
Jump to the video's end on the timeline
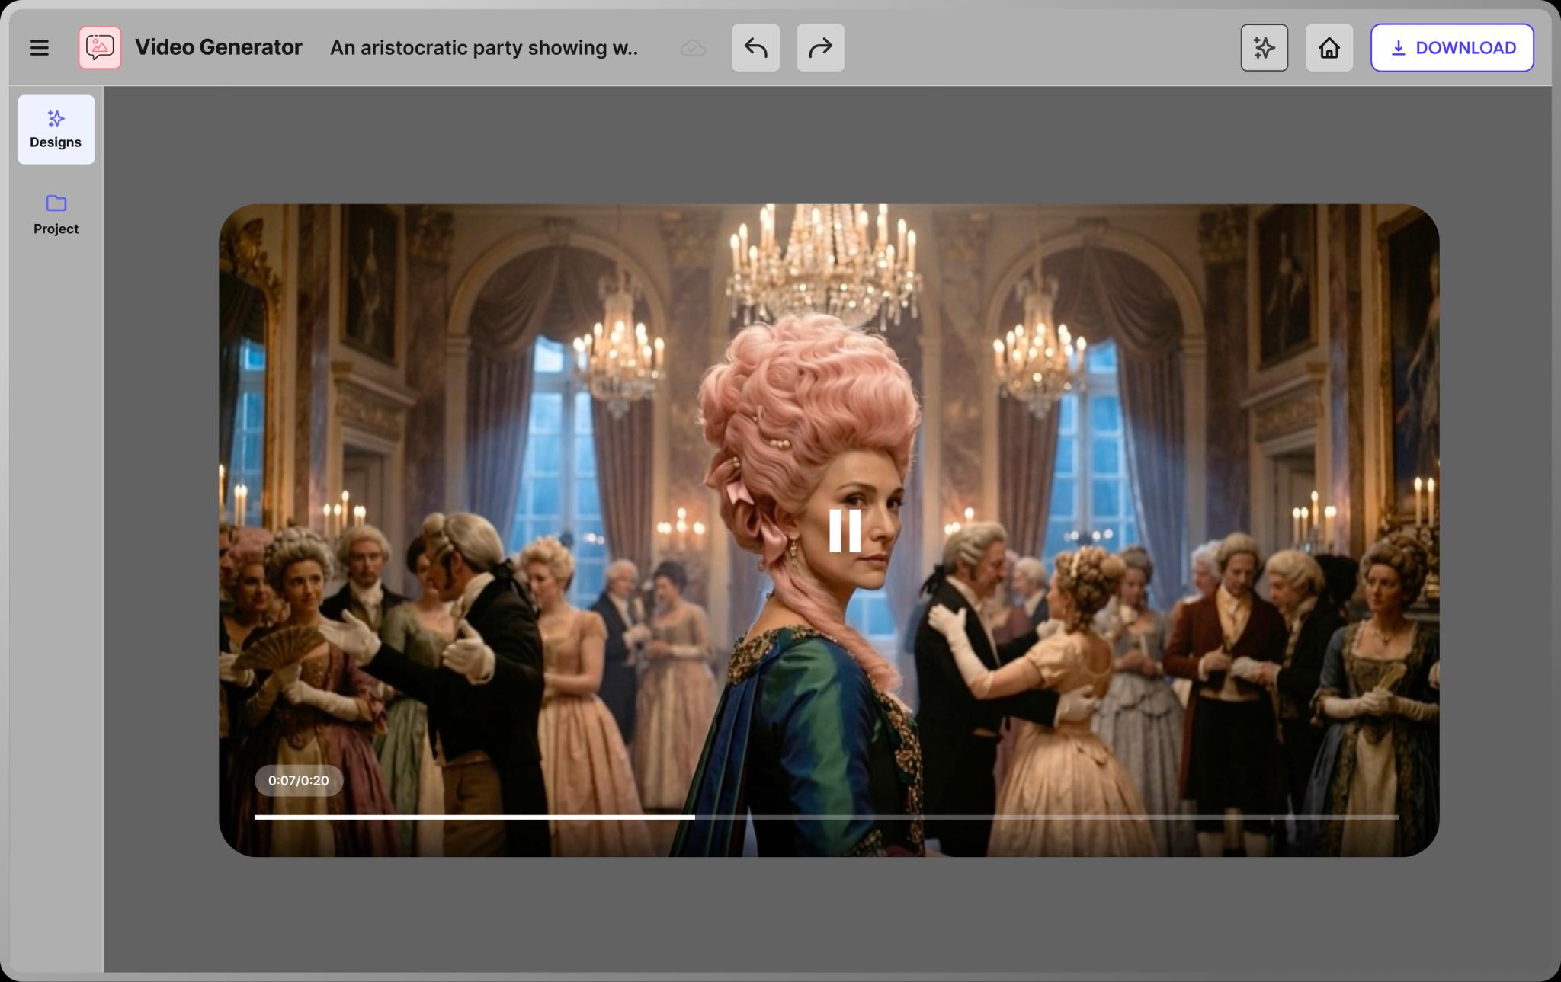(1393, 817)
